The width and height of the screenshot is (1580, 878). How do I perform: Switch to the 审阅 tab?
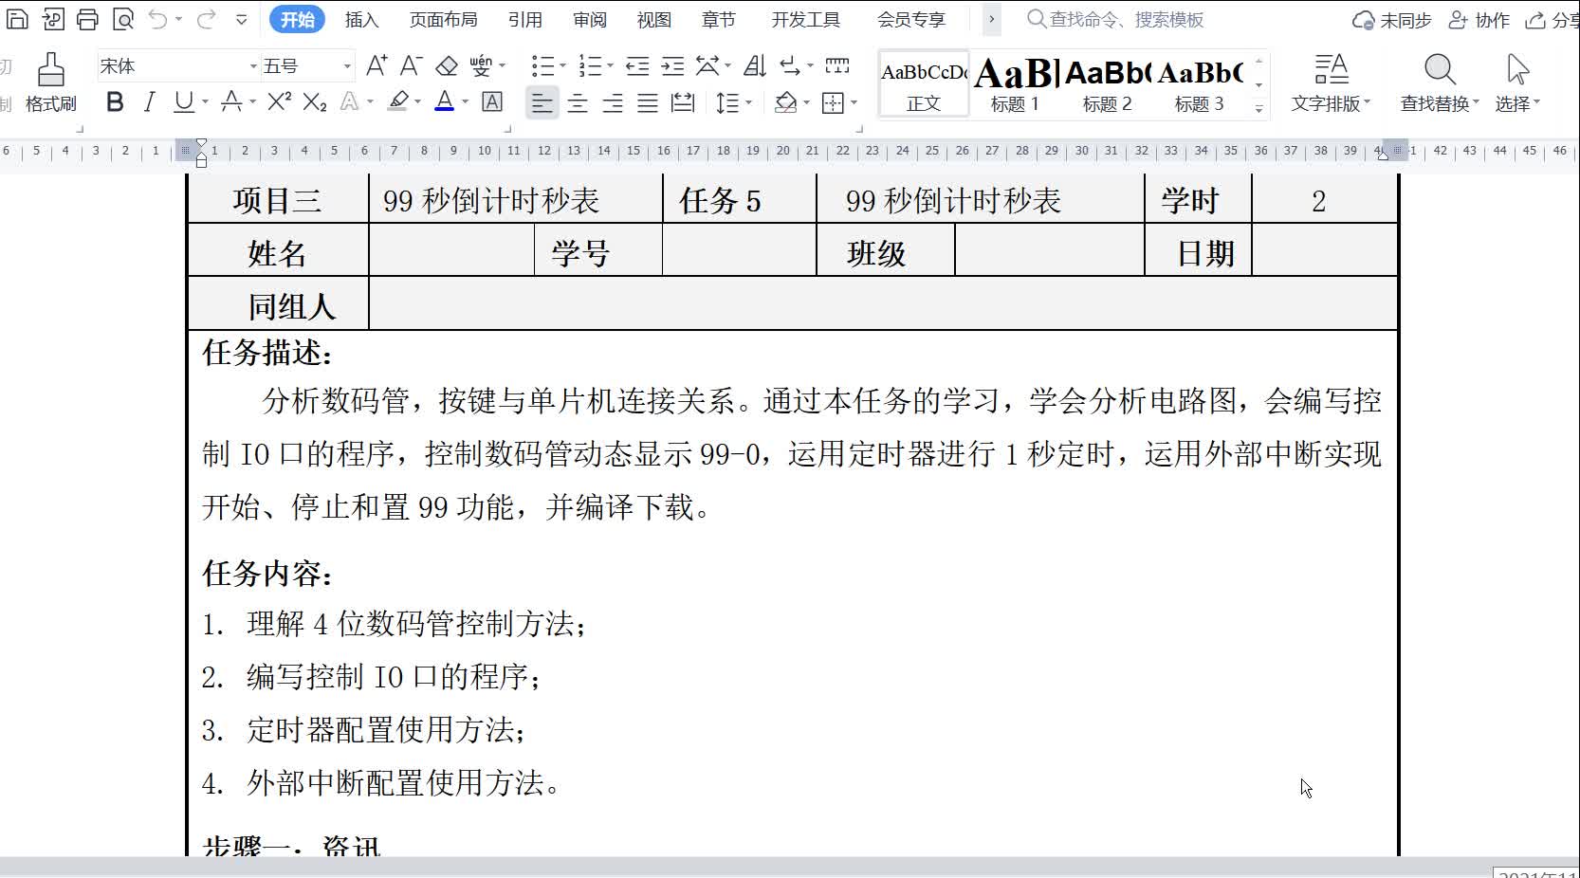pyautogui.click(x=590, y=20)
